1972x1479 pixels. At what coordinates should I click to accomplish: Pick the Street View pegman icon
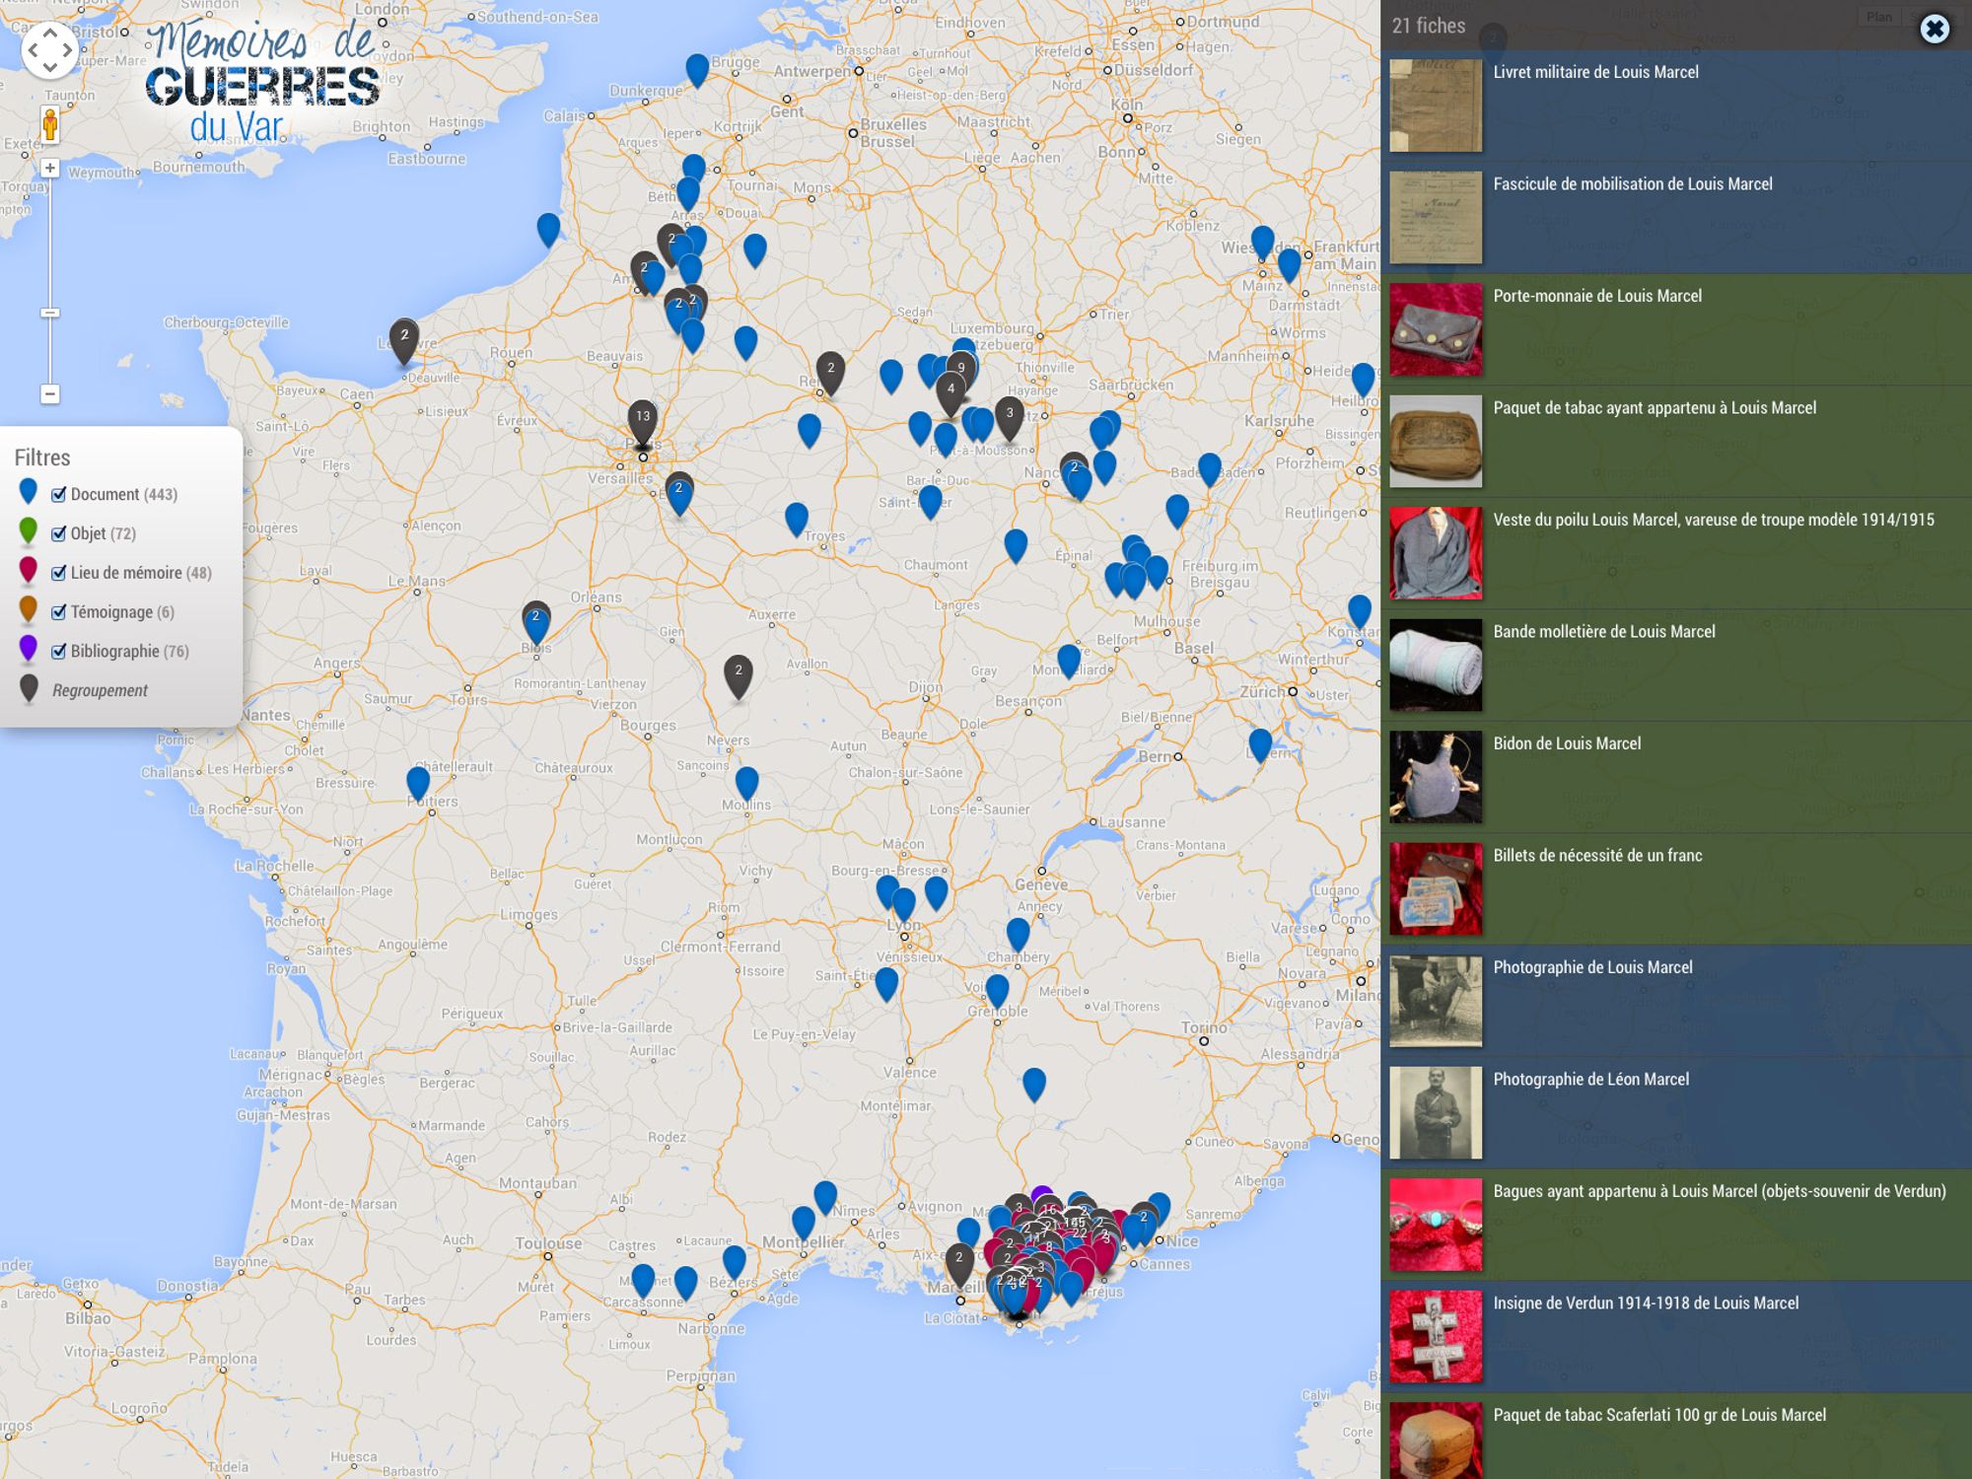tap(50, 125)
